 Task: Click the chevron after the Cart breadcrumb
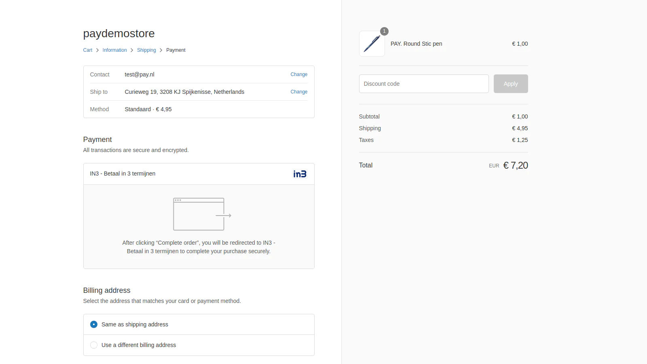pyautogui.click(x=97, y=50)
